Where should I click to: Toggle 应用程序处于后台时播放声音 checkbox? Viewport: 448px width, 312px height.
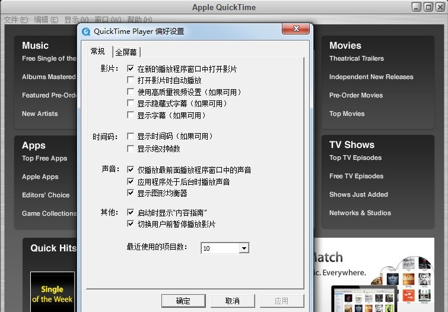coord(131,181)
